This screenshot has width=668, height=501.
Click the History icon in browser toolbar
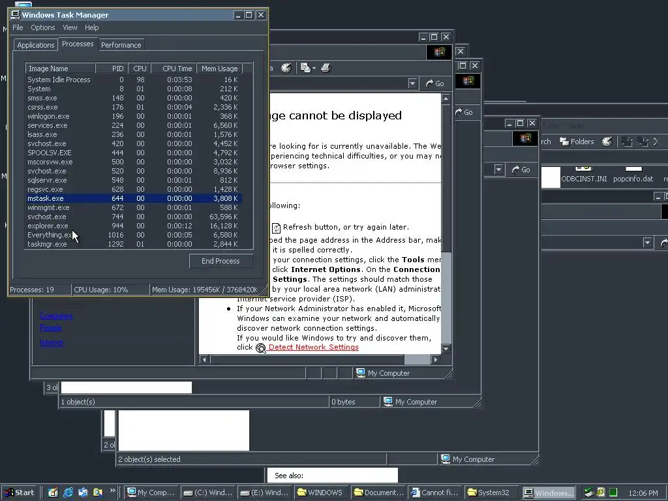pos(286,68)
